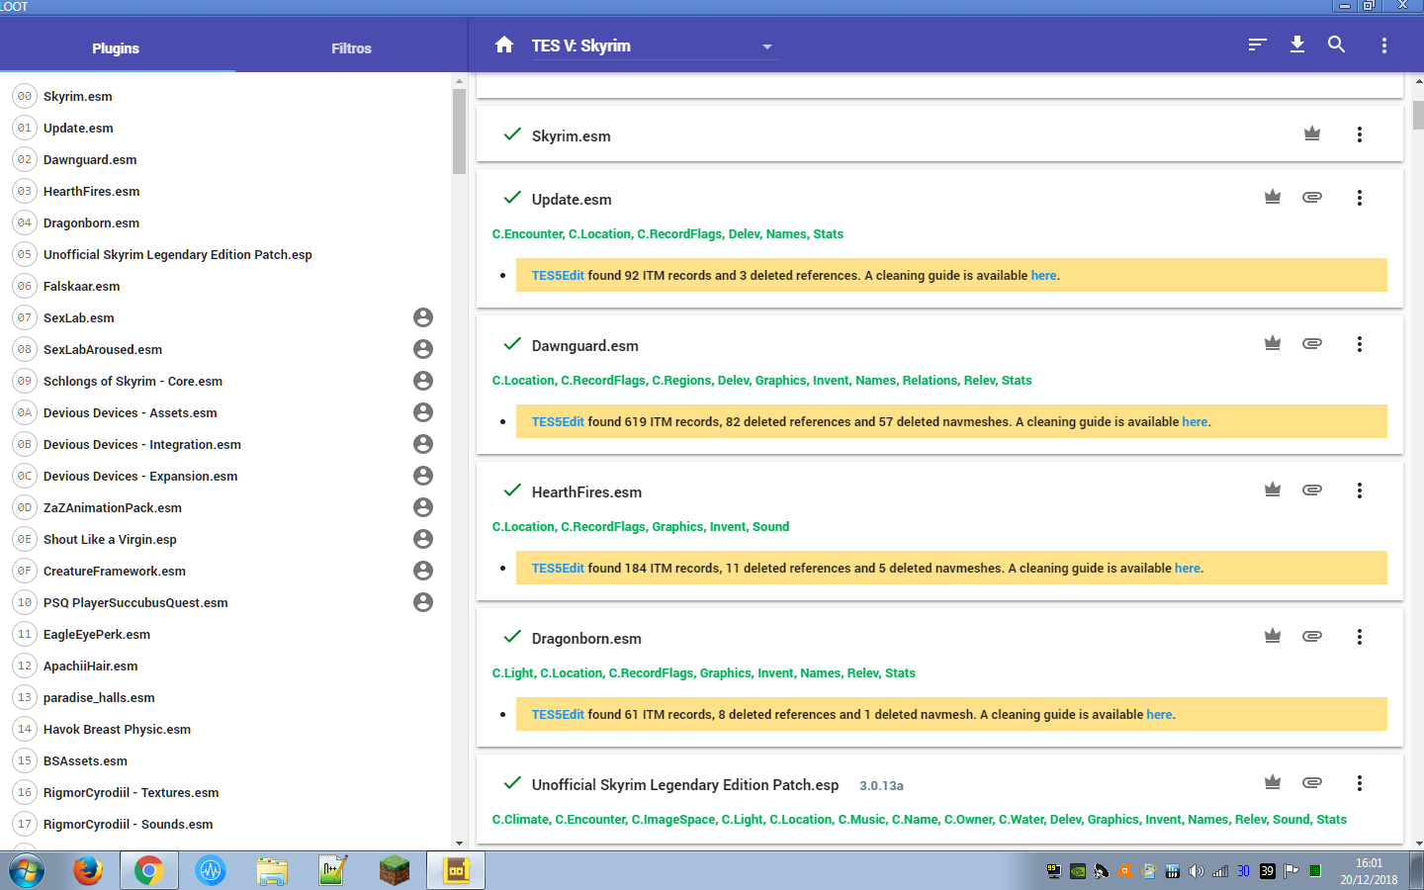This screenshot has width=1424, height=890.
Task: Click user metadata icon beside CreatureFramework.esm
Action: 423,571
